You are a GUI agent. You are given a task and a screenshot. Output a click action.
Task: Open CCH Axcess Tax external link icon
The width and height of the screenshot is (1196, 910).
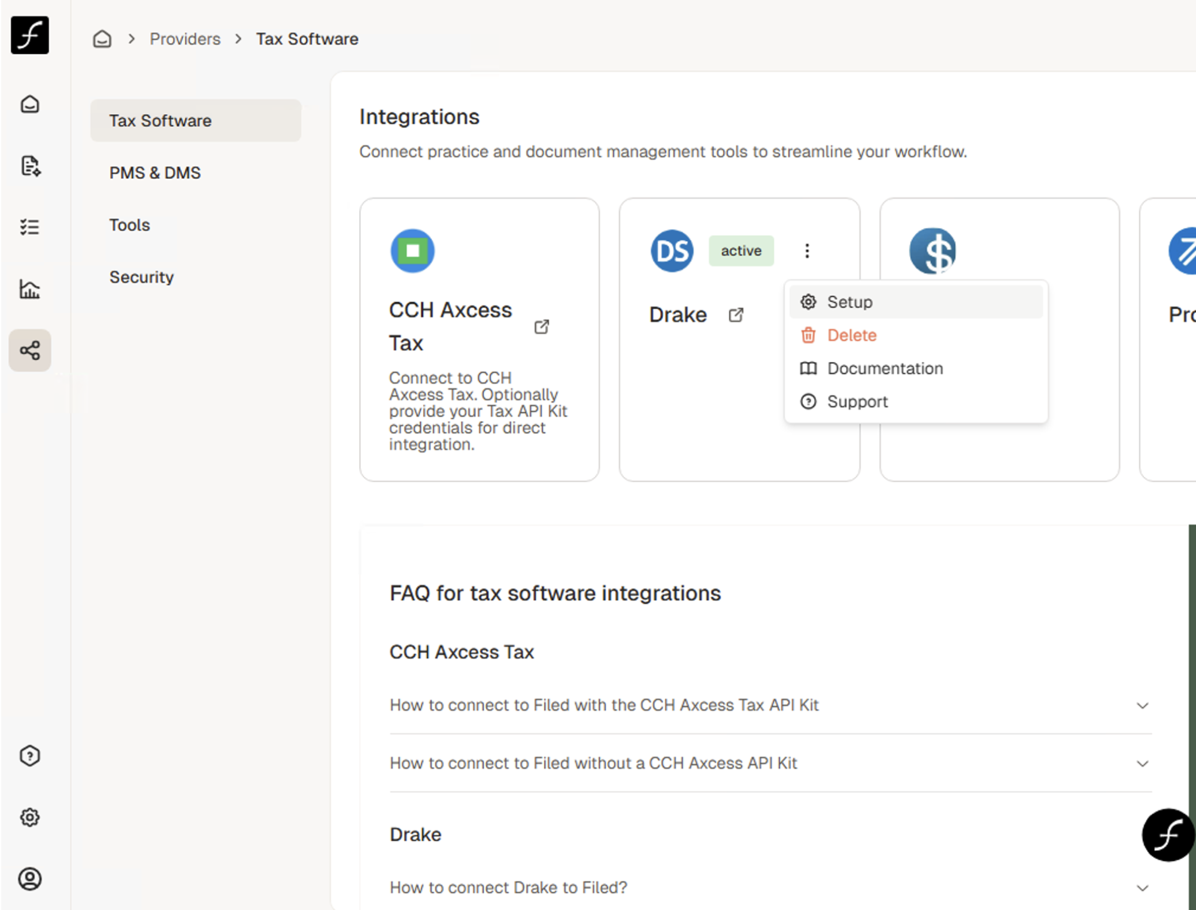pos(542,326)
